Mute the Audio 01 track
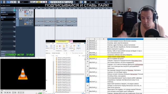This screenshot has height=94, width=168. click(x=20, y=10)
